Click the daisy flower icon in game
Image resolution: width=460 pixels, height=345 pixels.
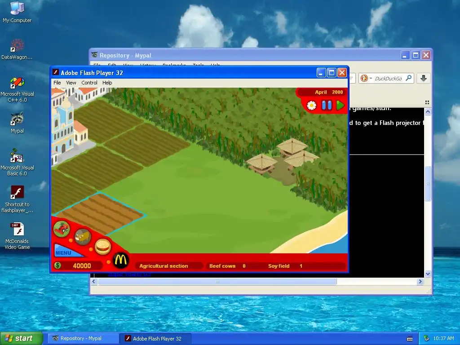[x=312, y=105]
